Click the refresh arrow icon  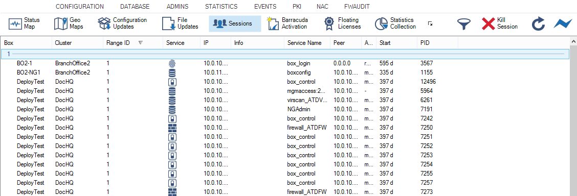(x=538, y=24)
